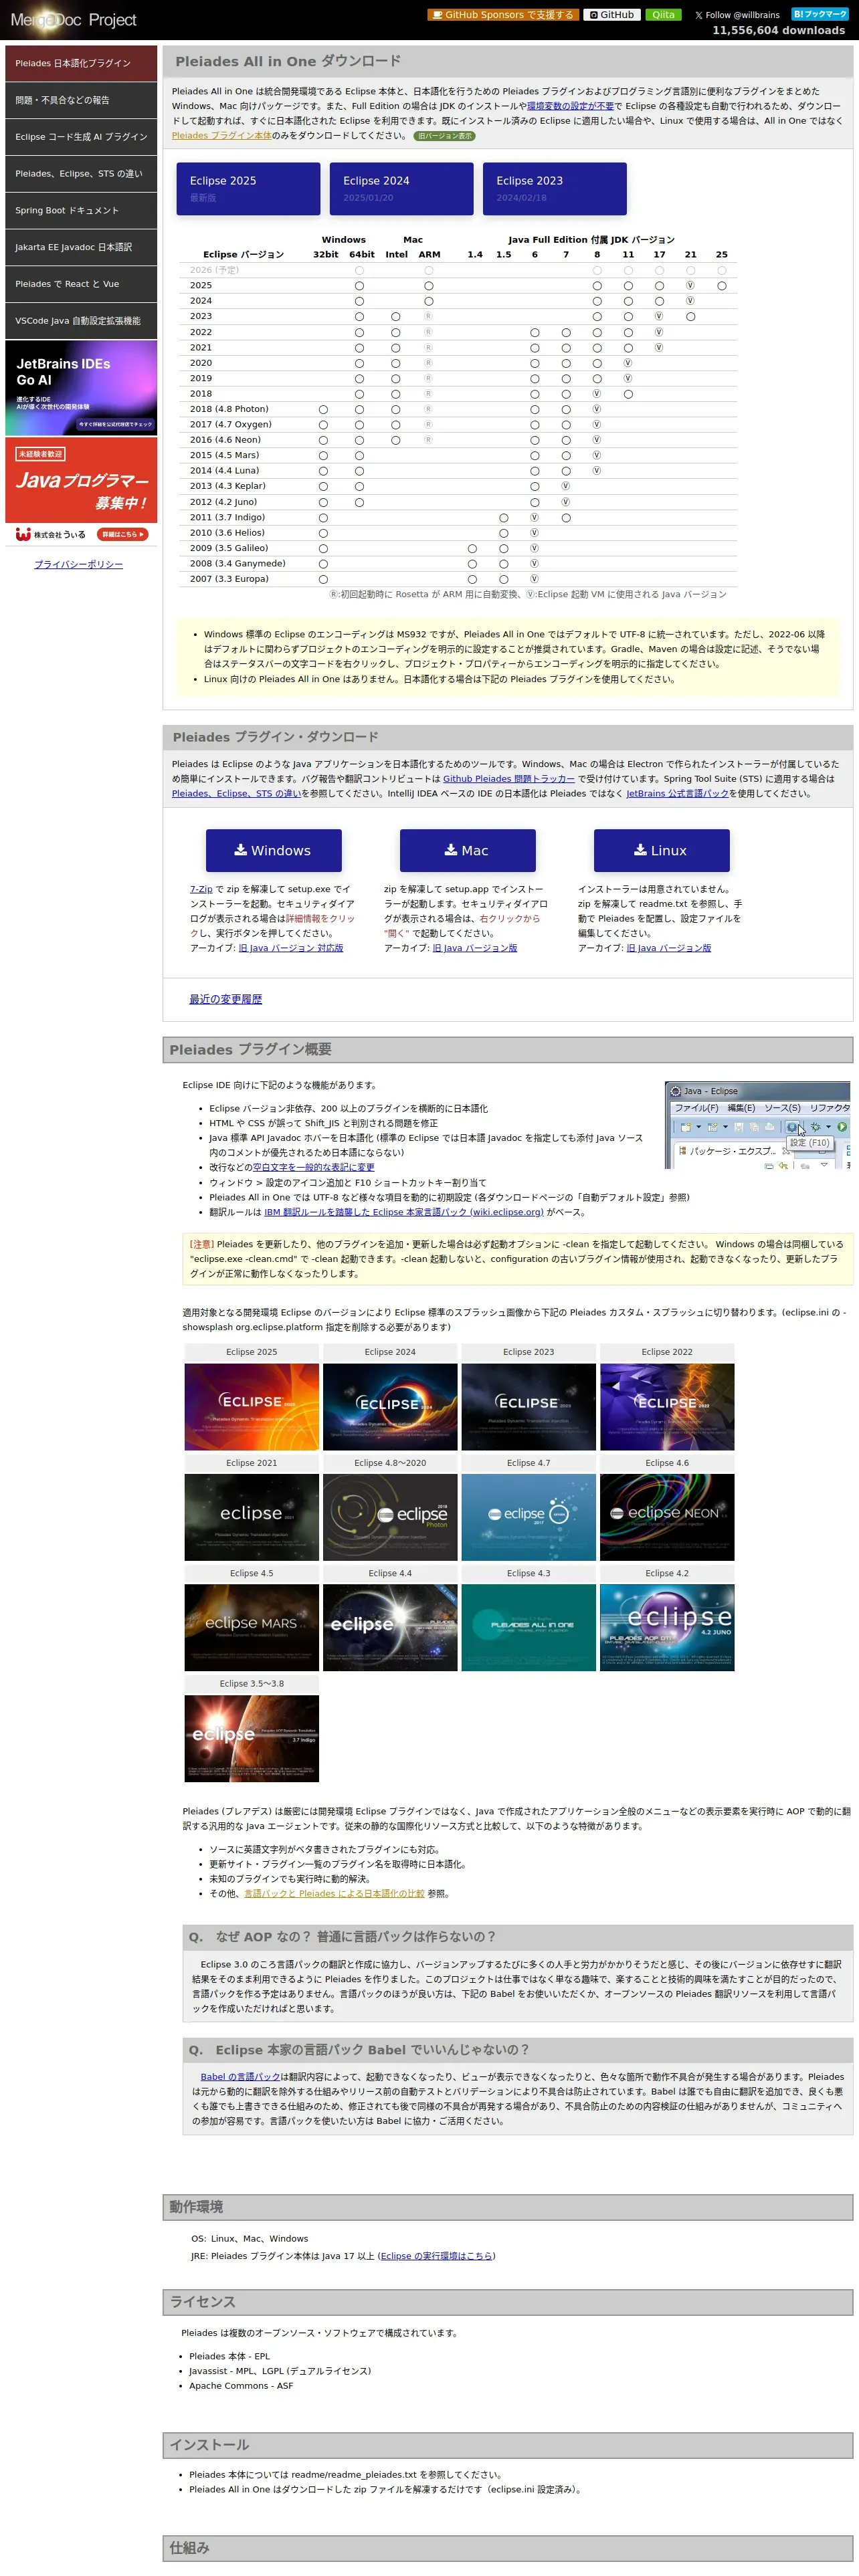Open the GitHub Sponsors support button
The image size is (859, 2576).
pos(503,15)
